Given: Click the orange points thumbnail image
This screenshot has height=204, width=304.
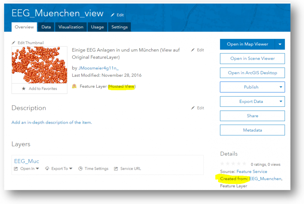Looking at the screenshot, I should click(40, 65).
